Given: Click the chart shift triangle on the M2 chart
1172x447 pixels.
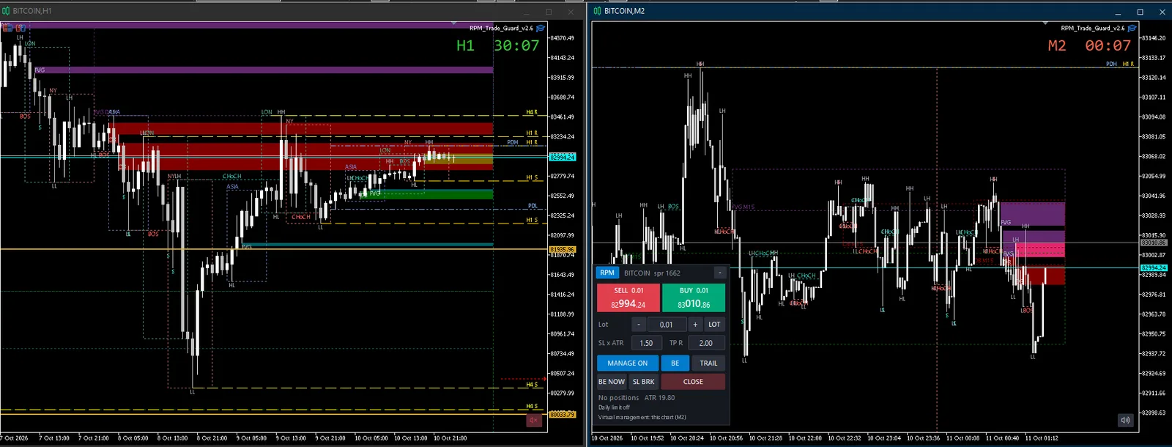Looking at the screenshot, I should [x=1045, y=24].
